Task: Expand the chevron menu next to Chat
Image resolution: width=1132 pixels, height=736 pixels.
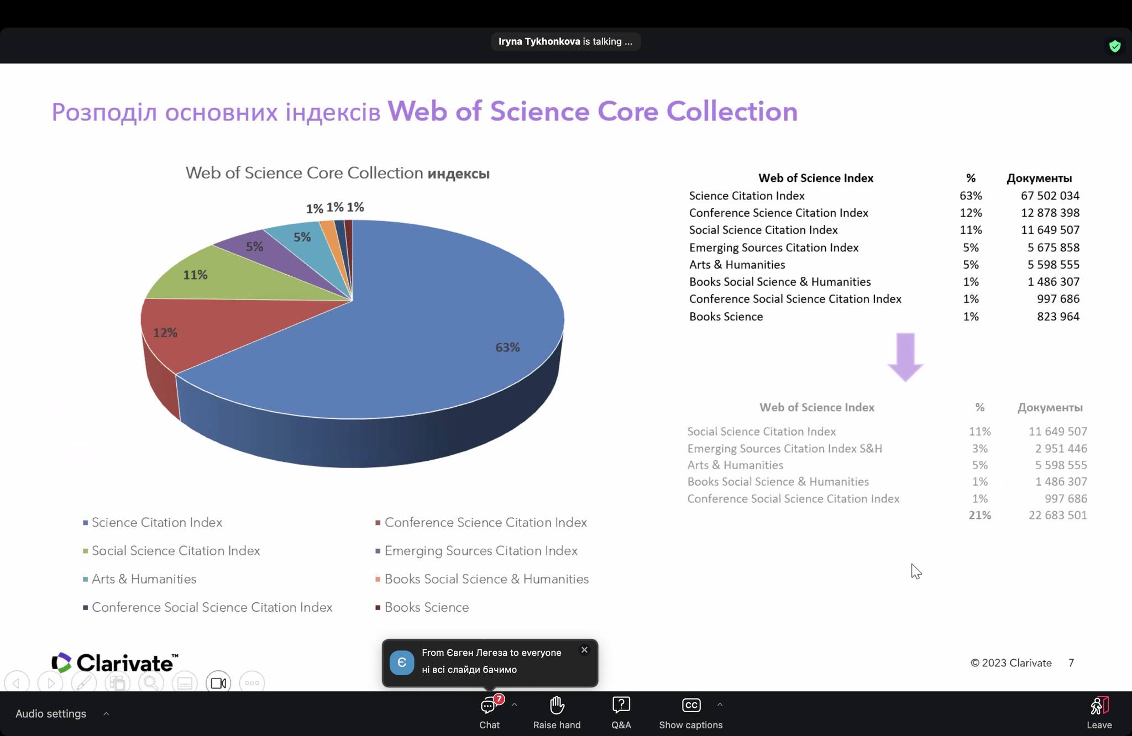Action: tap(515, 705)
